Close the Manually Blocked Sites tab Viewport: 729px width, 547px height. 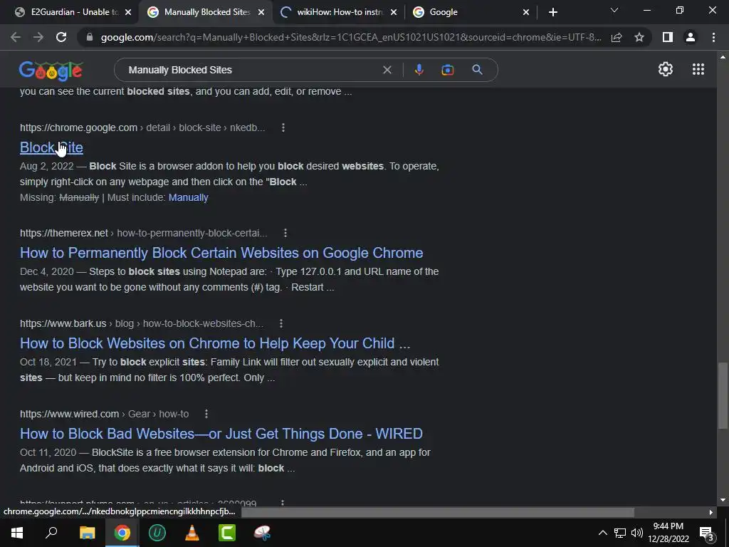[x=261, y=12]
